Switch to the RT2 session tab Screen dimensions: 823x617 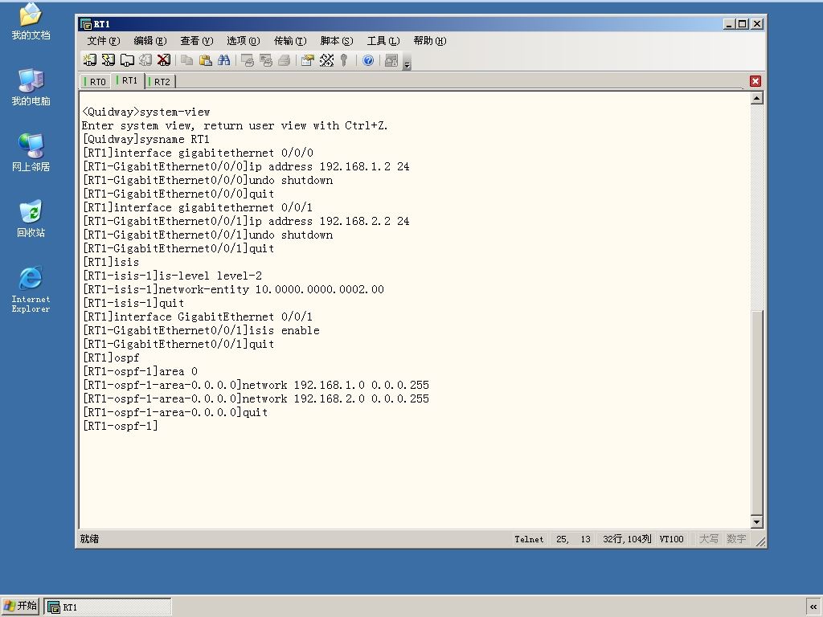click(160, 82)
